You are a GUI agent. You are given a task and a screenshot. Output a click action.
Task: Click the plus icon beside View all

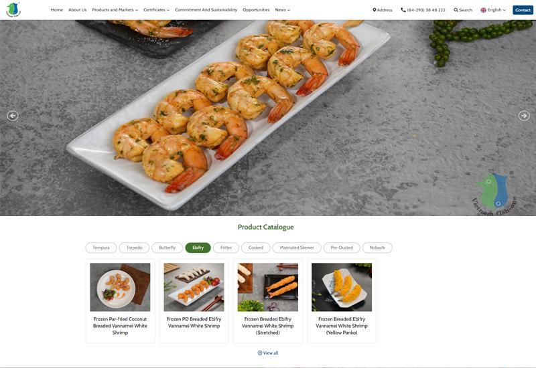260,353
